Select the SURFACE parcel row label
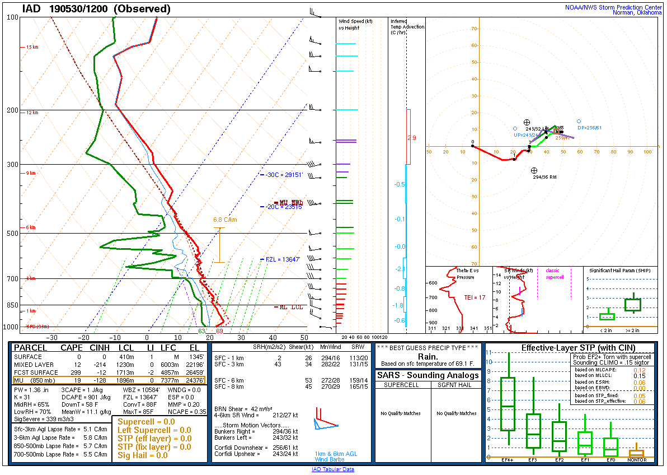The image size is (667, 475). (28, 357)
